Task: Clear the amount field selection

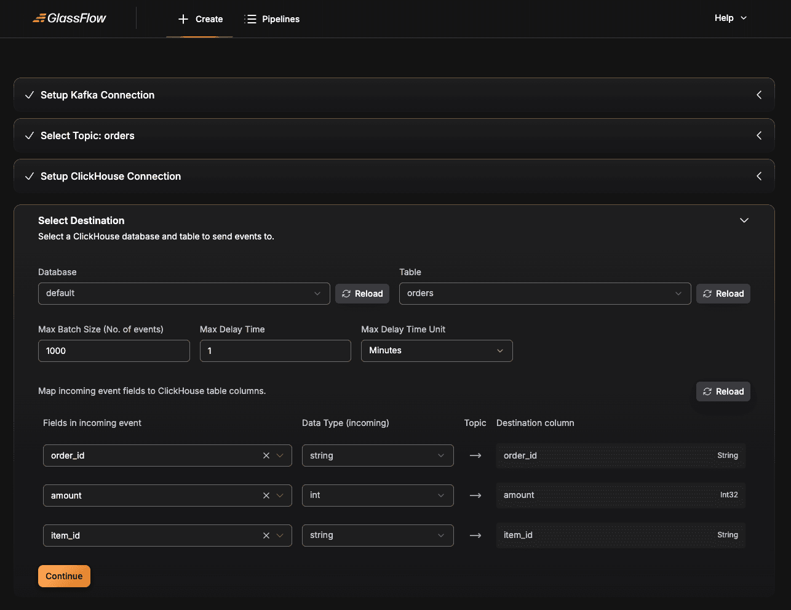Action: (x=266, y=496)
